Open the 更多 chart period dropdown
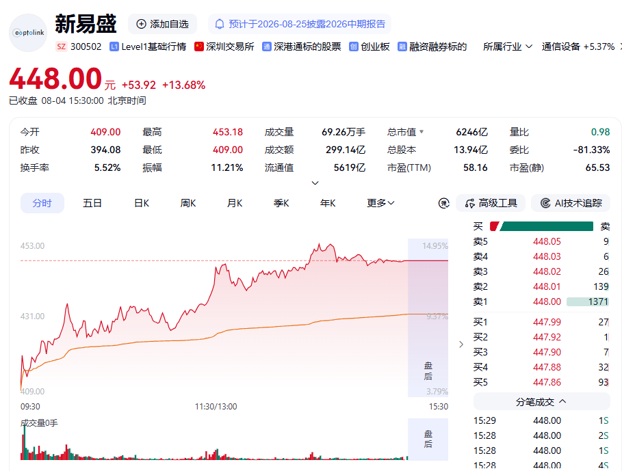The width and height of the screenshot is (622, 471). [380, 203]
